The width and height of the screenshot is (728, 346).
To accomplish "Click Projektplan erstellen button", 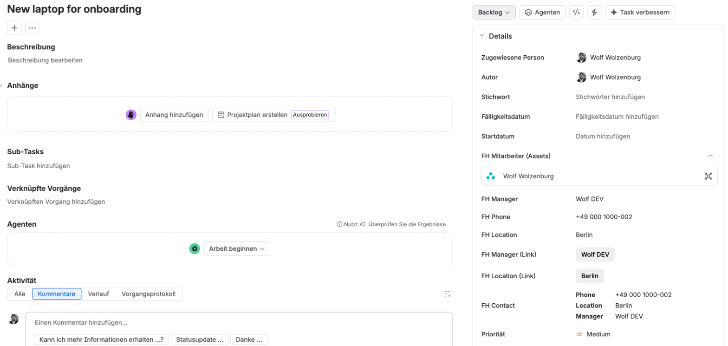I will pos(274,115).
